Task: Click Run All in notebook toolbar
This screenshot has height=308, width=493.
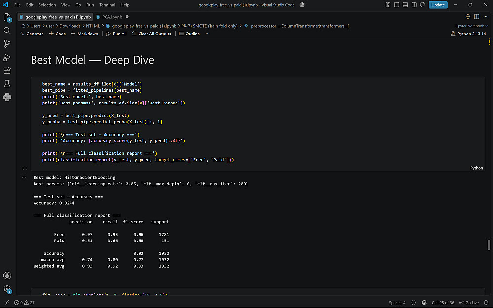Action: tap(116, 34)
